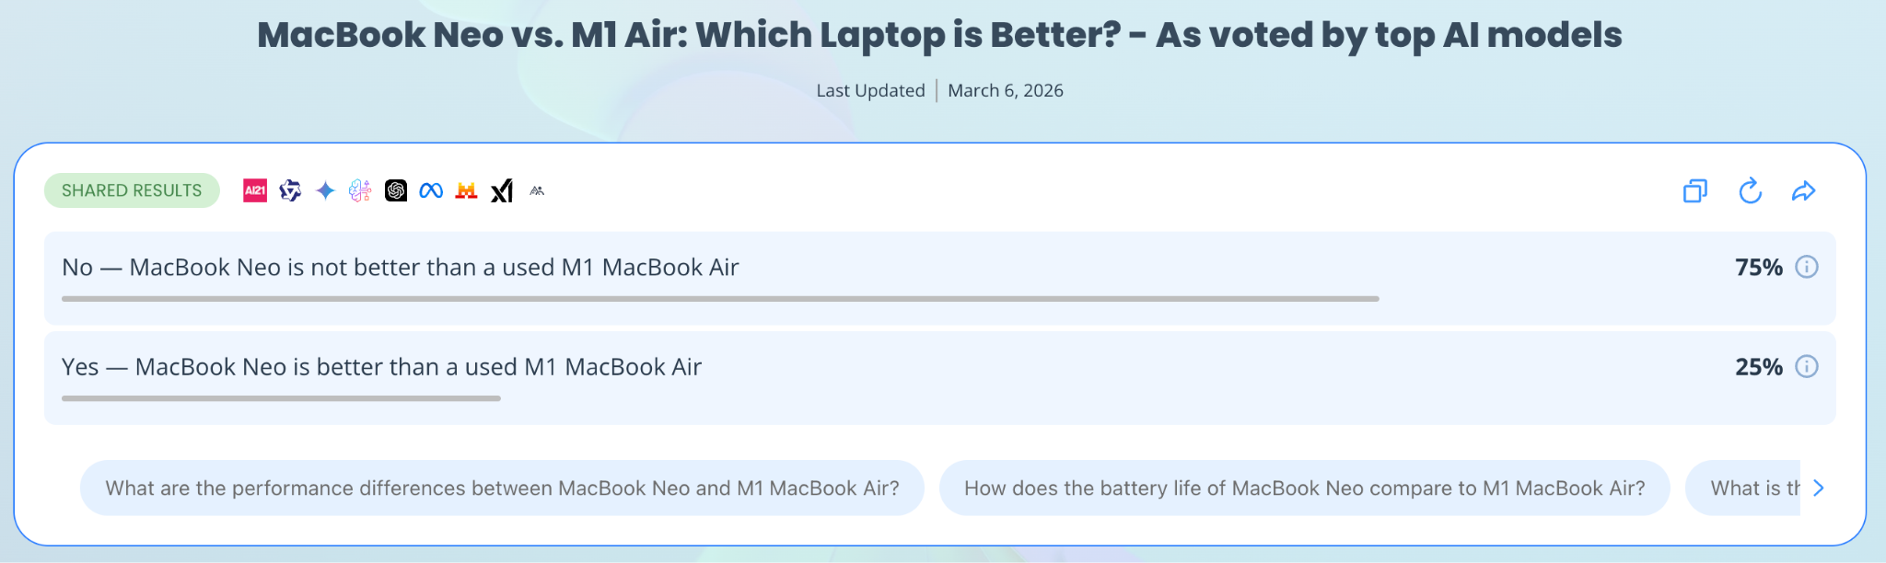Click the Qwen model logo
This screenshot has height=563, width=1886.
coord(290,190)
